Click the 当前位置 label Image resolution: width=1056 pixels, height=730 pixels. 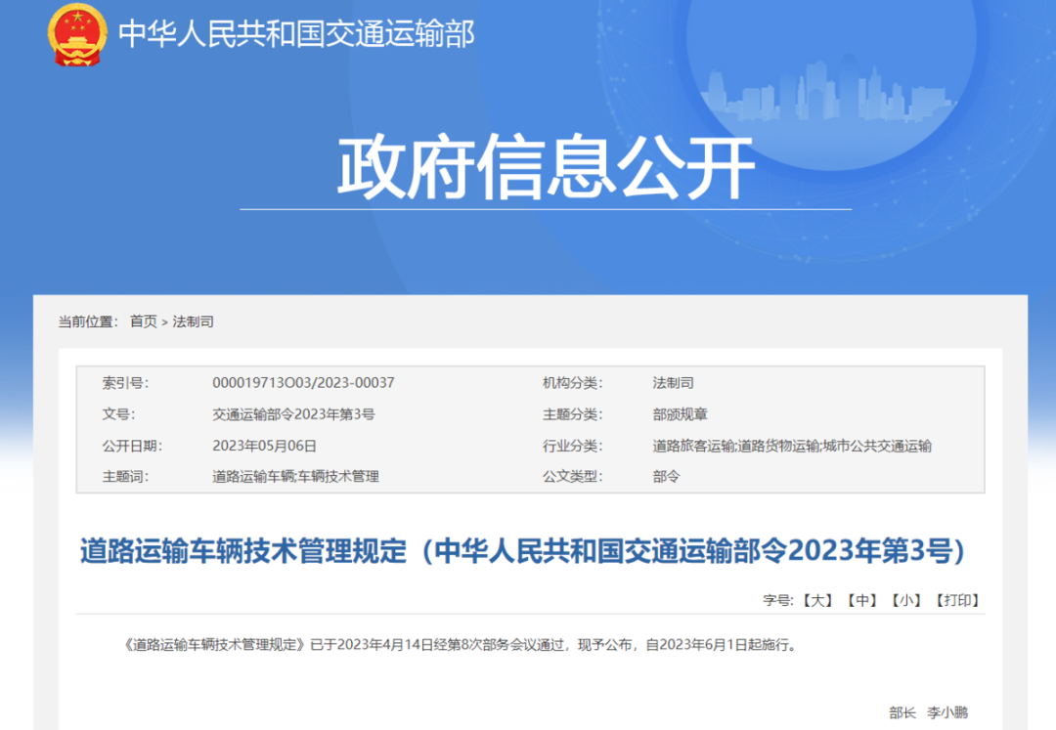[x=88, y=322]
